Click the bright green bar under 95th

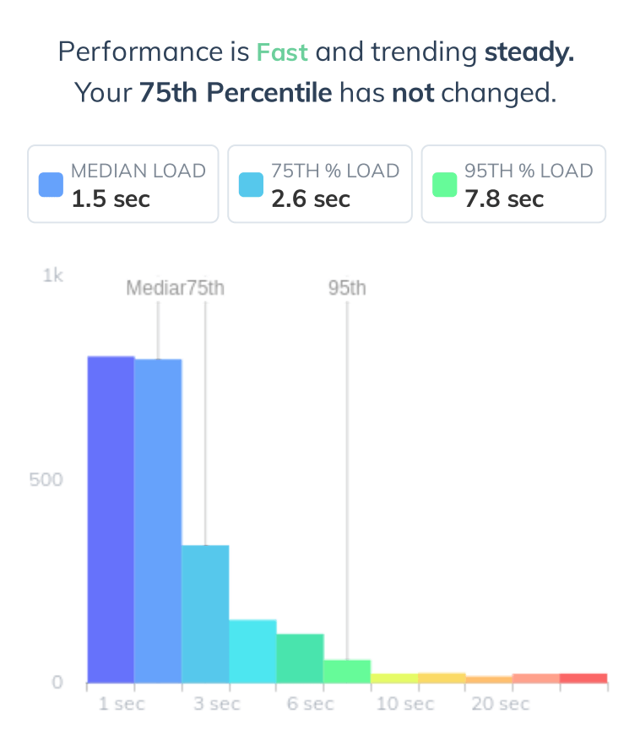coord(347,671)
